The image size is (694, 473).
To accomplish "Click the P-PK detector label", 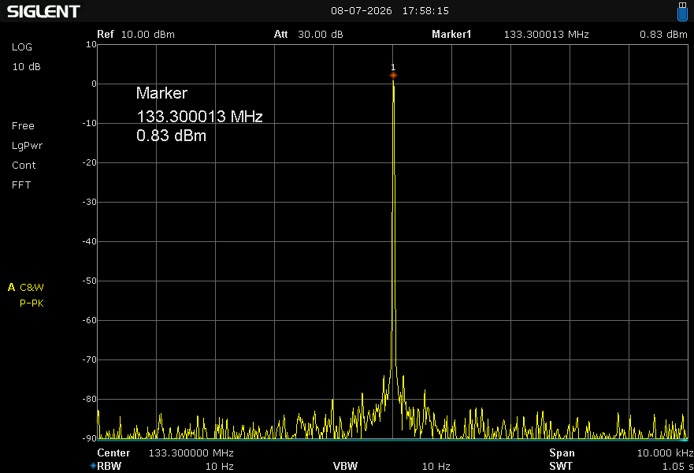I will 32,304.
